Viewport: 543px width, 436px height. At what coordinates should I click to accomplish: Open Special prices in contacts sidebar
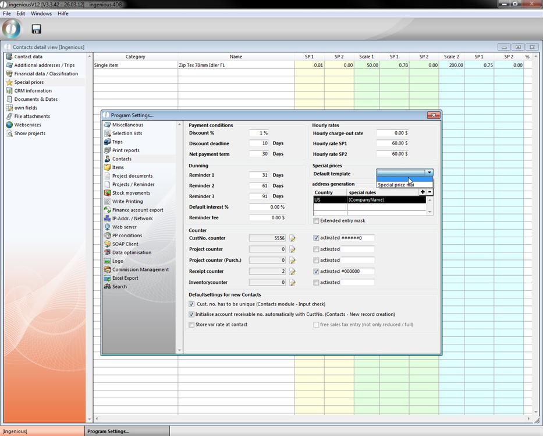[x=29, y=82]
